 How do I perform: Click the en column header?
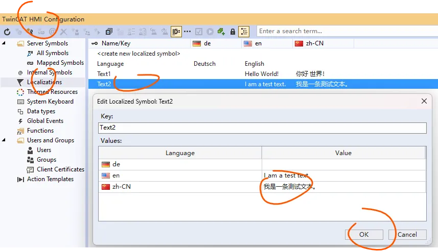tap(267, 43)
